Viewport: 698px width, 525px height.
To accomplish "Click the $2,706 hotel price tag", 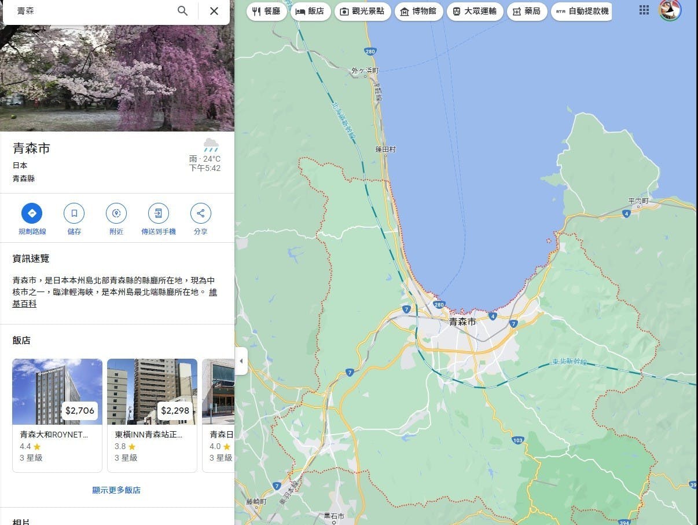I will 80,411.
